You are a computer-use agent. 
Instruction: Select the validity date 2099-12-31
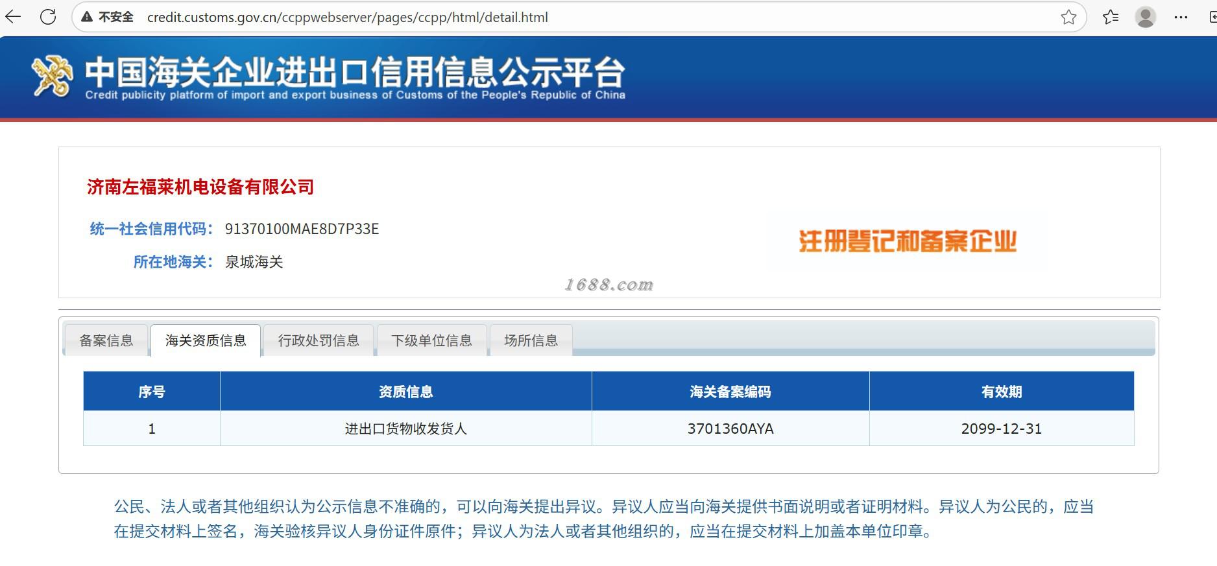[1002, 429]
